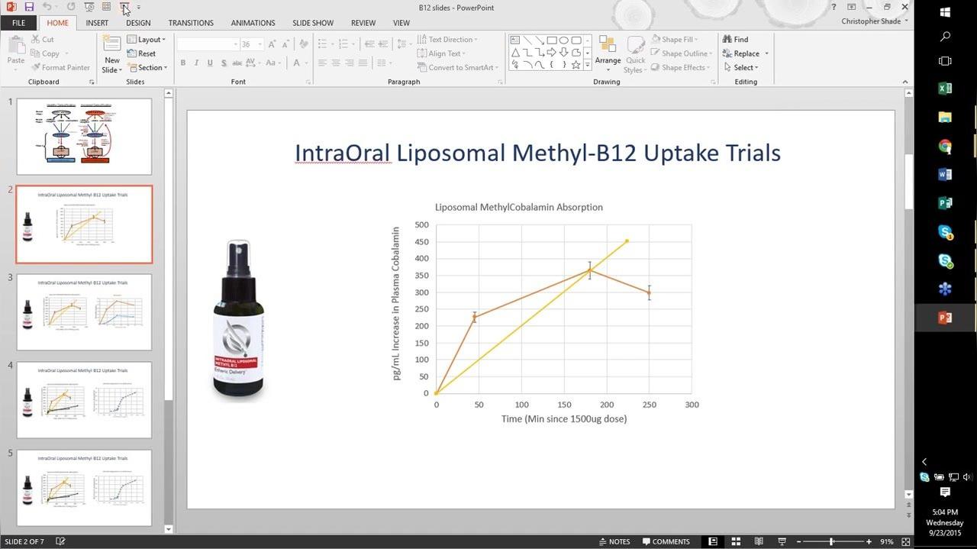The image size is (977, 549).
Task: Click the Save icon in quick access toolbar
Action: click(29, 7)
